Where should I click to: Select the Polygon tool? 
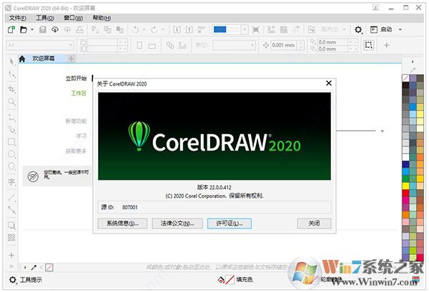[x=11, y=166]
